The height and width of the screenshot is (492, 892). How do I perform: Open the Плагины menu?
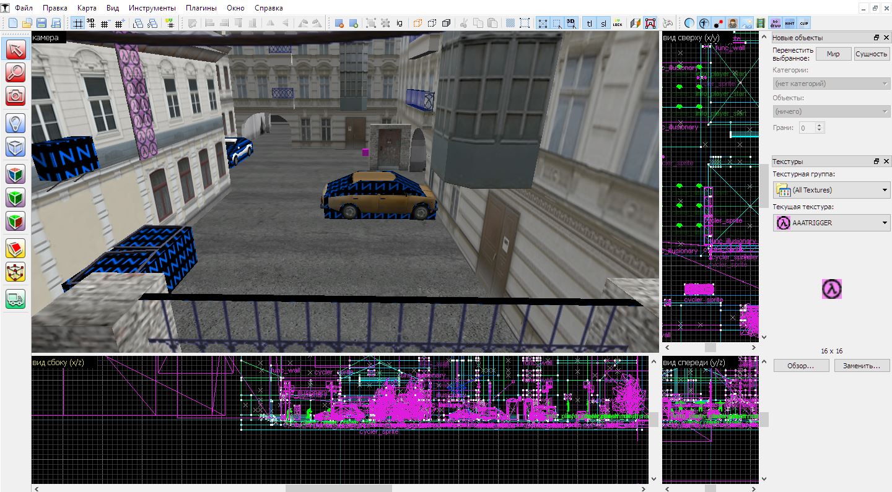(201, 8)
